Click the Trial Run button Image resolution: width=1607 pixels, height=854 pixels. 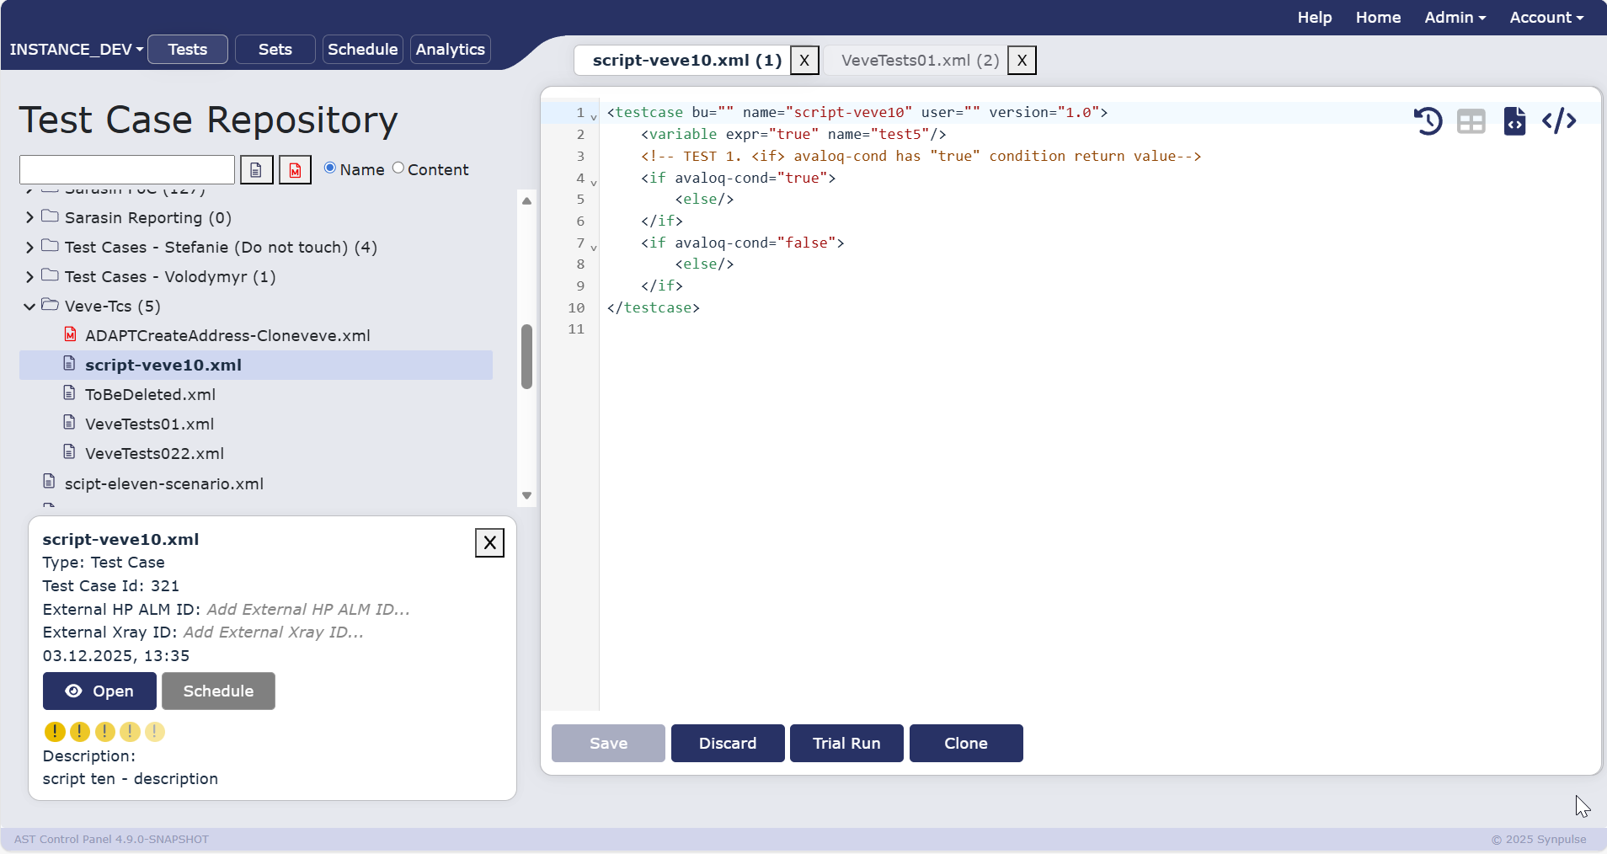pos(846,743)
